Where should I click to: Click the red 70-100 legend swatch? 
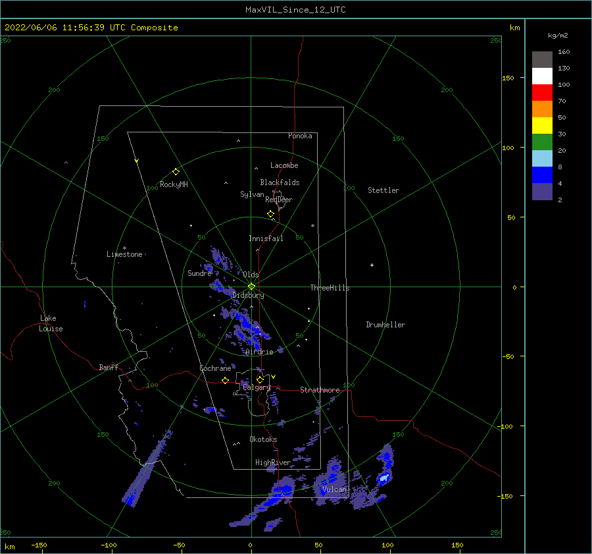(x=542, y=93)
